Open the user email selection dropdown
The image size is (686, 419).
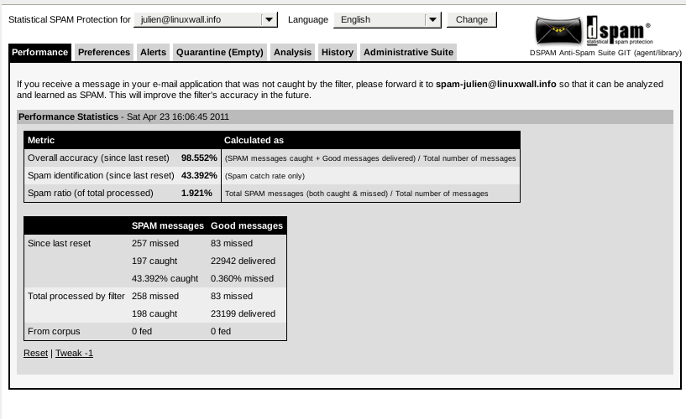point(268,19)
